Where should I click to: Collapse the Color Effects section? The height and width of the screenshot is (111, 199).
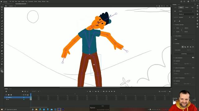(x=174, y=36)
